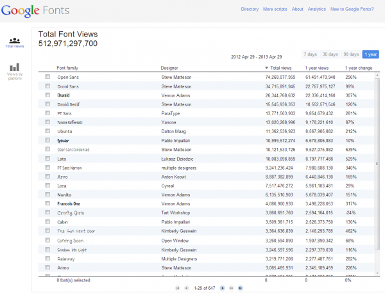Sort table by 1 year change
This screenshot has height=295, width=385.
coord(359,67)
